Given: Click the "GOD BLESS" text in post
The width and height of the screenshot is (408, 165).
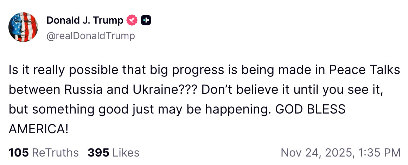Looking at the screenshot, I should (310, 109).
